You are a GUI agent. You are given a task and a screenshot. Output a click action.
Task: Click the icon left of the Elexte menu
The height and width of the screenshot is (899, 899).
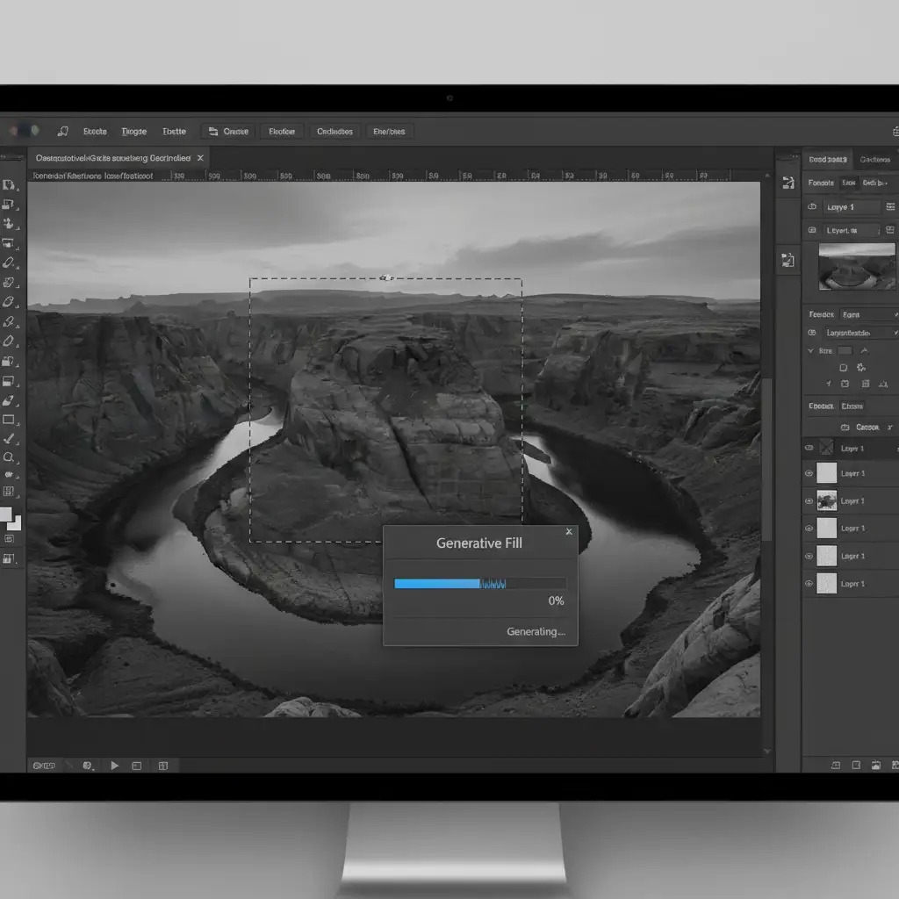click(x=62, y=132)
